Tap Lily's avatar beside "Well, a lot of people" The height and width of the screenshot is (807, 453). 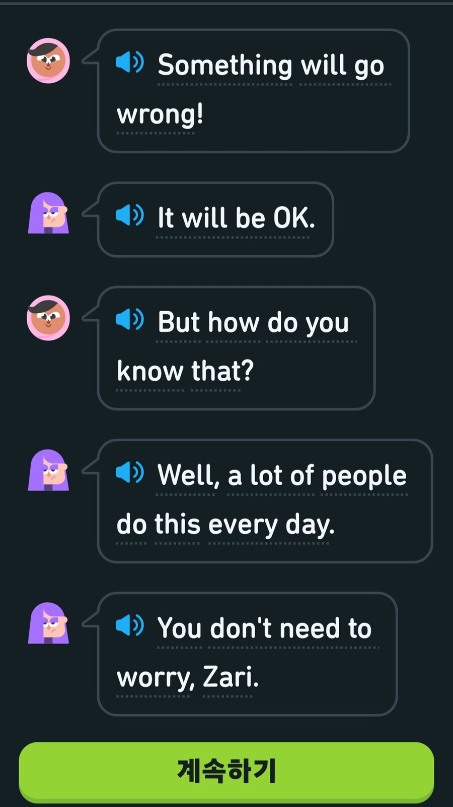click(48, 471)
